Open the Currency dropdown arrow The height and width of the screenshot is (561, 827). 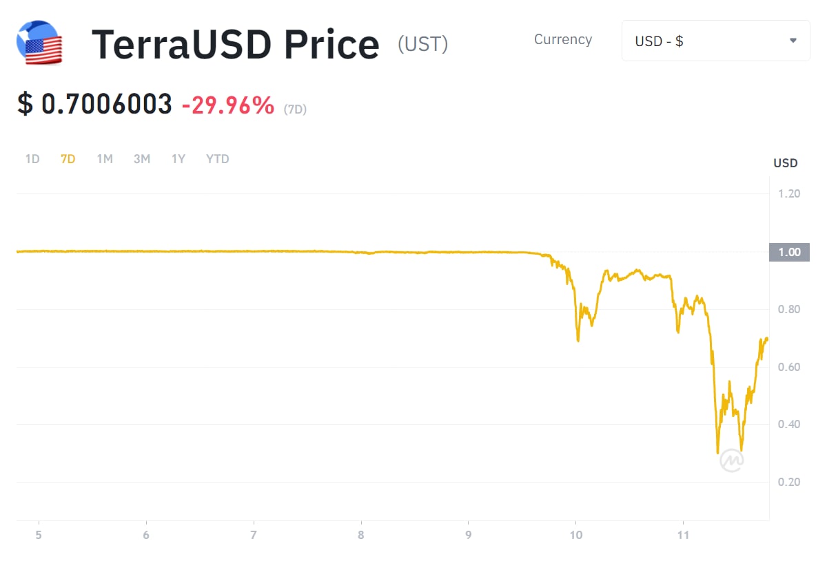793,41
